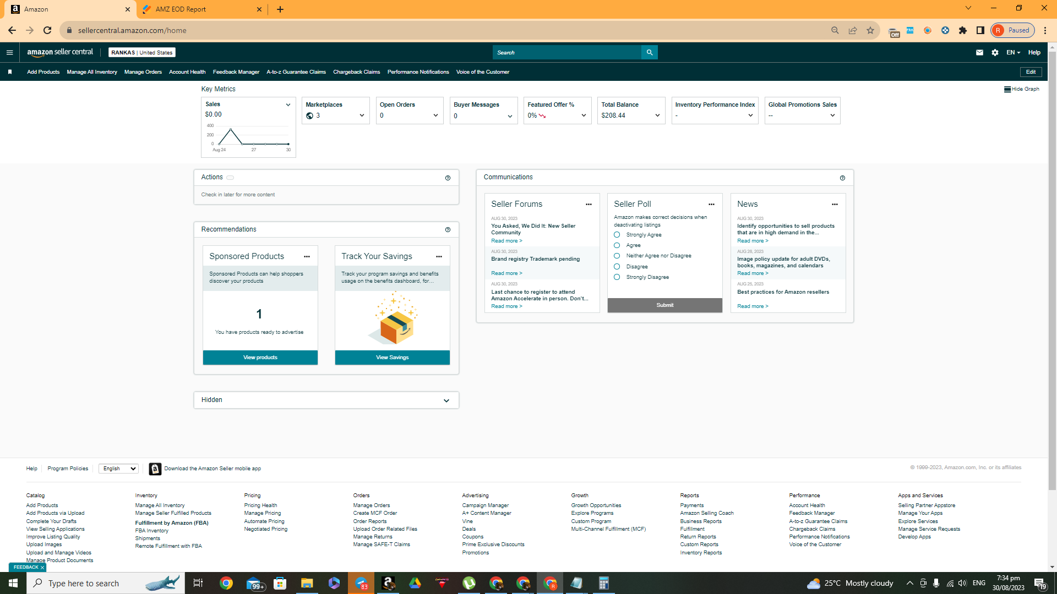Open Manage Orders in favorites bar
This screenshot has height=594, width=1057.
pos(143,72)
